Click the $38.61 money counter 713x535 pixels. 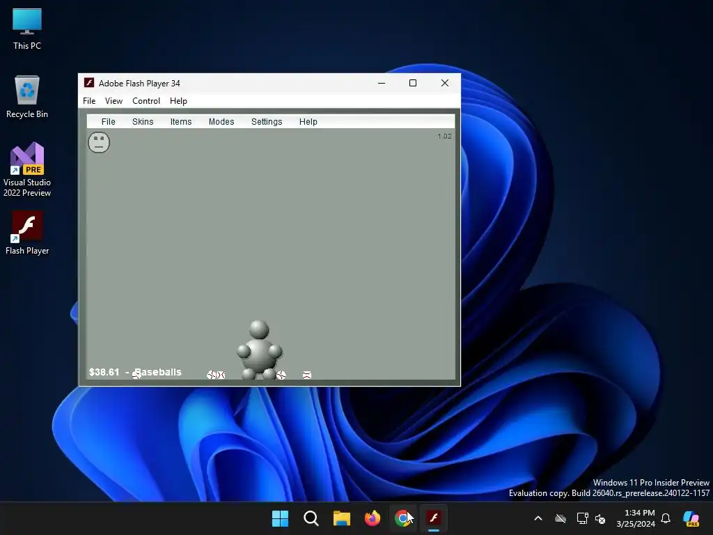[x=104, y=372]
